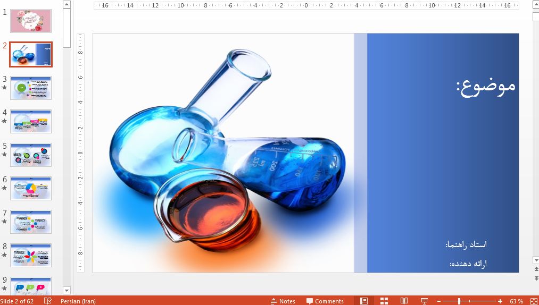Toggle the Comments pane
The image size is (539, 305).
point(325,301)
